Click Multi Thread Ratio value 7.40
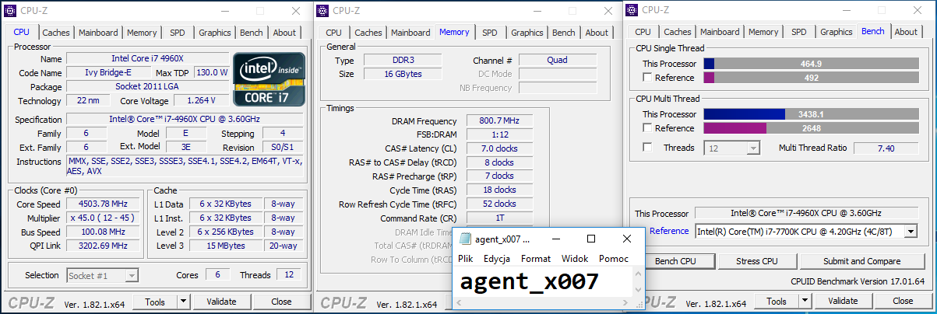This screenshot has height=314, width=937. pyautogui.click(x=886, y=148)
